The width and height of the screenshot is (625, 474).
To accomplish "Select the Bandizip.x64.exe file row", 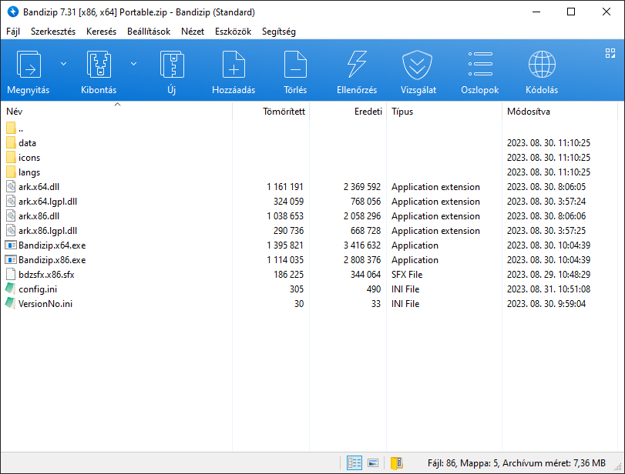I will coord(52,245).
